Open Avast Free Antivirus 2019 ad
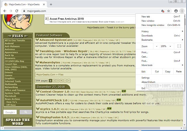 click(67, 19)
